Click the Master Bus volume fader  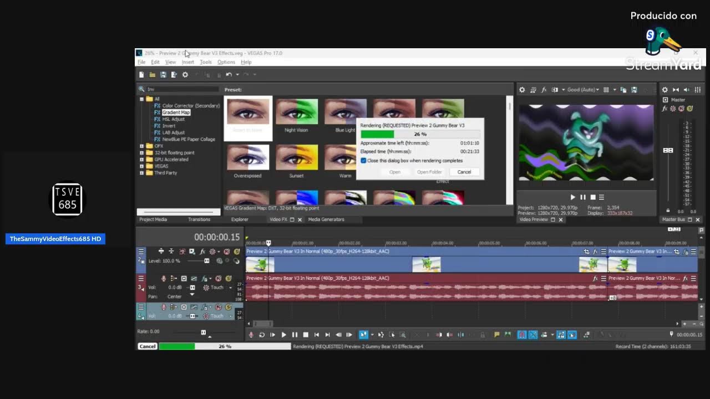[668, 150]
